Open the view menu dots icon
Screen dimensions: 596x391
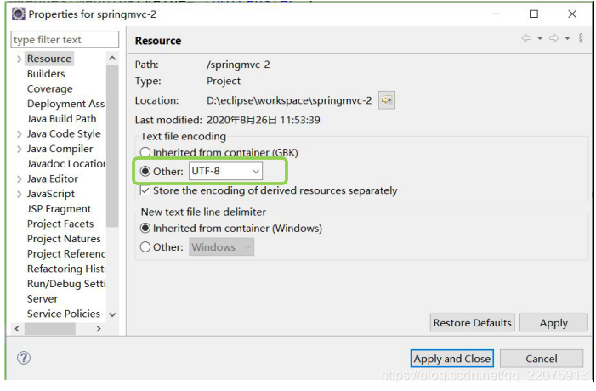click(581, 38)
